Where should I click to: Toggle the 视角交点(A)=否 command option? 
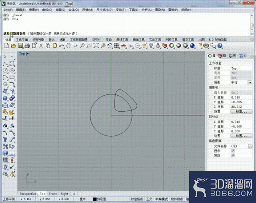coord(64,34)
